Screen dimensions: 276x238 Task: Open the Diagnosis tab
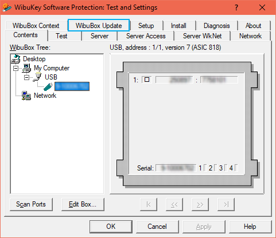point(217,26)
